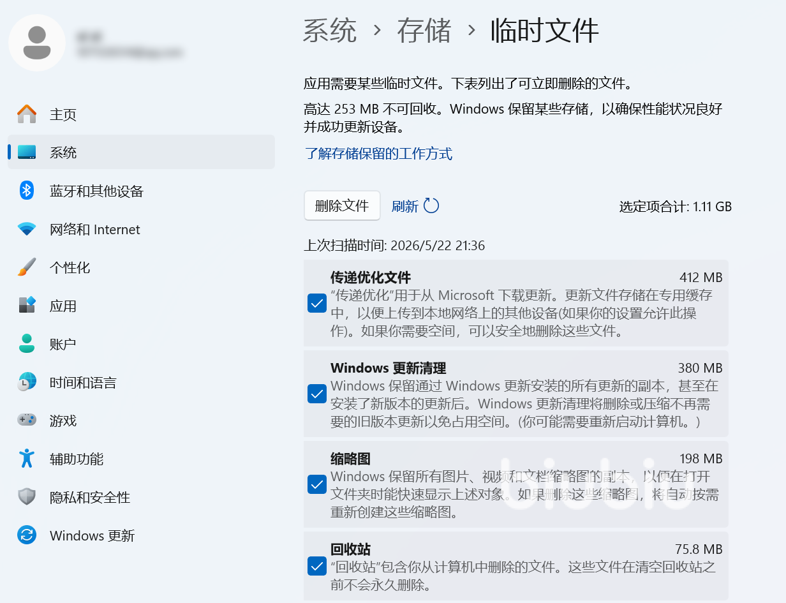Click the Personalization paintbrush icon

[x=27, y=267]
